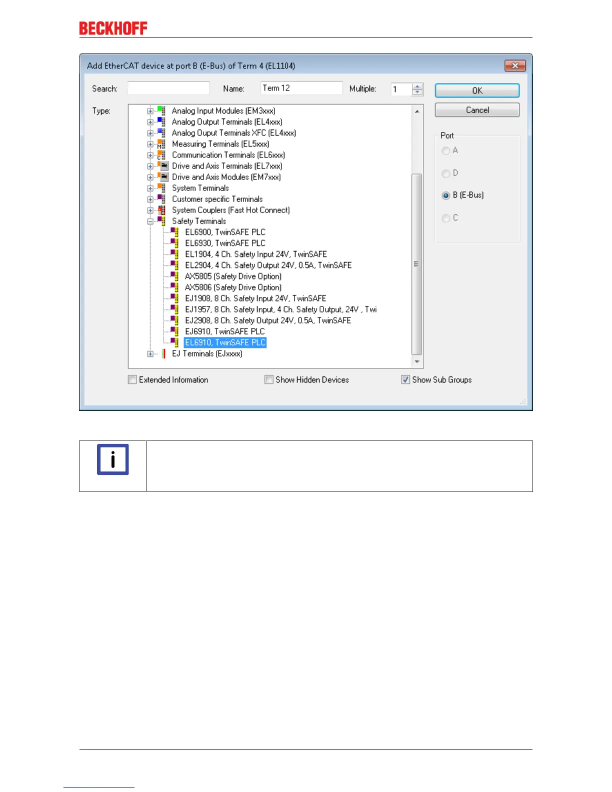Click the EJ Terminals (EJxxxx) icon
This screenshot has height=792, width=612.
click(163, 353)
